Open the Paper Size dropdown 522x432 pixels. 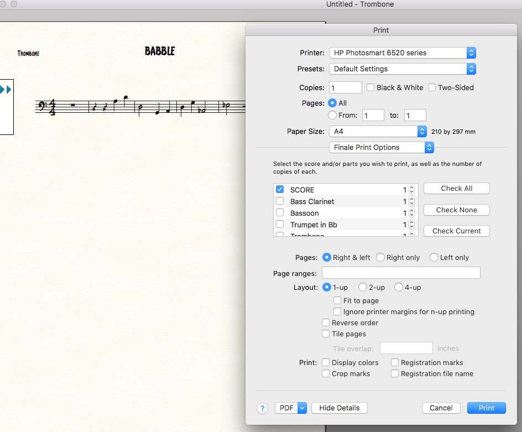click(x=378, y=132)
